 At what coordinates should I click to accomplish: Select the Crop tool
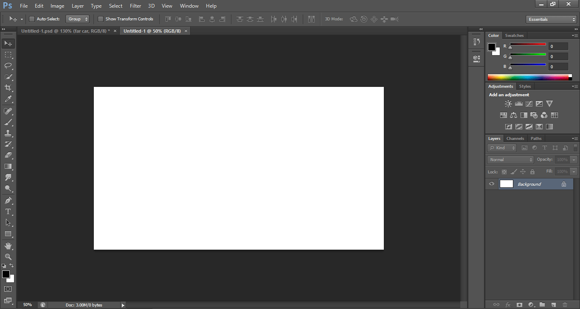point(8,88)
